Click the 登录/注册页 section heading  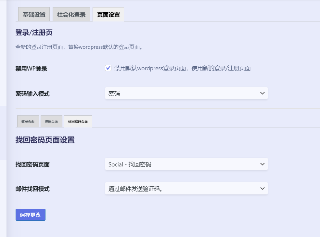tap(34, 33)
